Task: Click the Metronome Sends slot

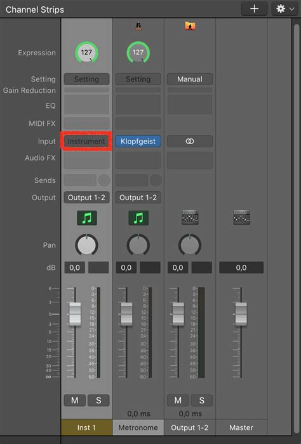Action: [131, 180]
